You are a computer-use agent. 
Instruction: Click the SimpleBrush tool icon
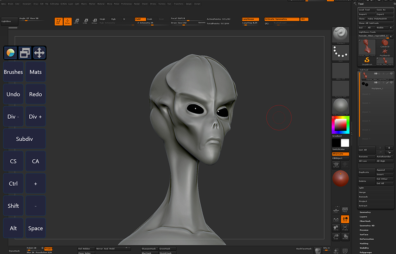click(x=366, y=60)
